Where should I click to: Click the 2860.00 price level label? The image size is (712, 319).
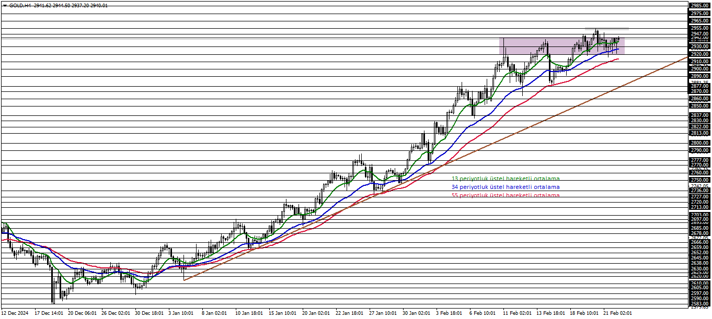pos(700,99)
